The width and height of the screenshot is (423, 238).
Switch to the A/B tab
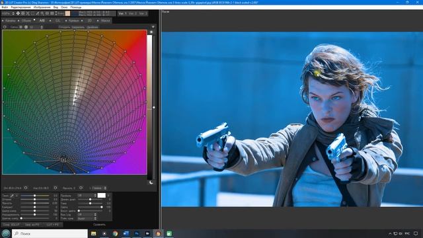pos(42,20)
